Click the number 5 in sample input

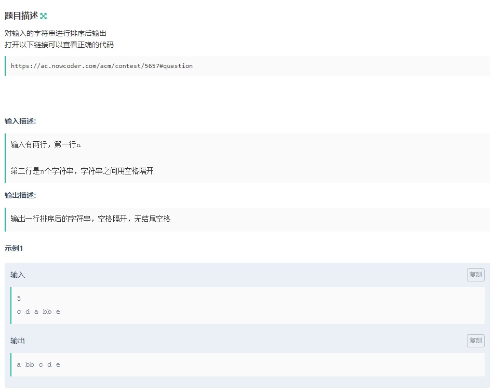(19, 299)
